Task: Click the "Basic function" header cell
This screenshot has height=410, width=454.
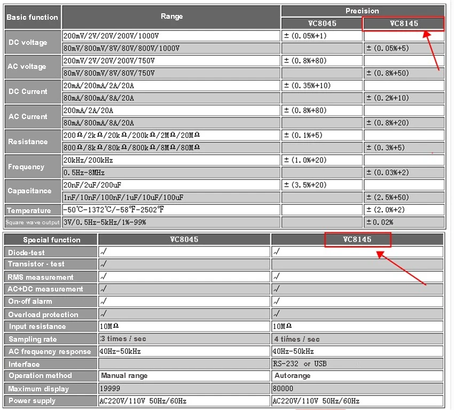Action: coord(33,17)
